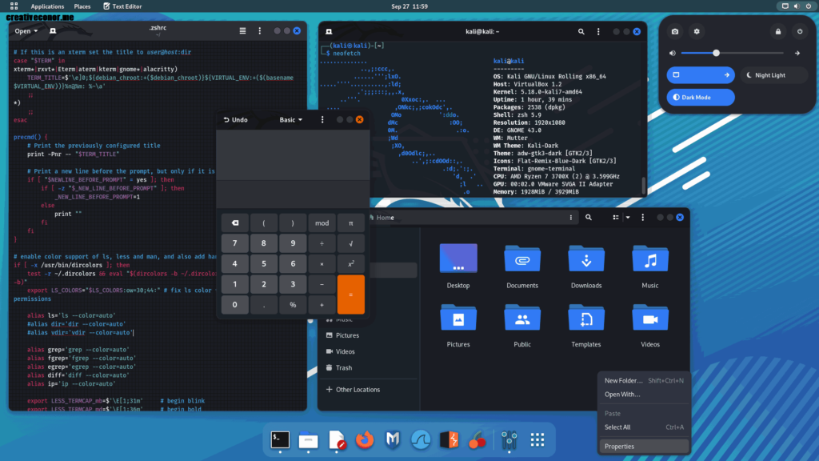Click calculator mod button
This screenshot has height=461, width=819.
[x=322, y=223]
